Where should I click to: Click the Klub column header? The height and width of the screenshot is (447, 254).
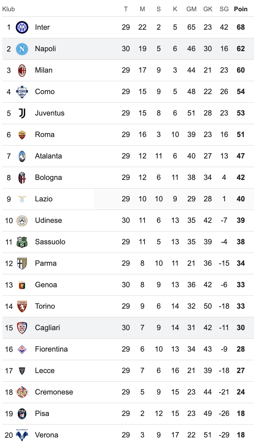click(9, 9)
